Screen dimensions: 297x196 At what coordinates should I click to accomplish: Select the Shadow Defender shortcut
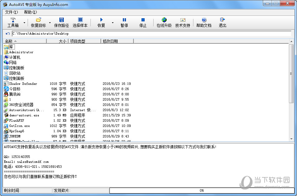click(21, 84)
